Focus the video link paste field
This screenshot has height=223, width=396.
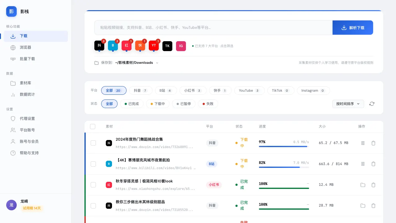pyautogui.click(x=213, y=28)
